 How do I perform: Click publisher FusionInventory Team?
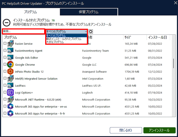point(95,51)
